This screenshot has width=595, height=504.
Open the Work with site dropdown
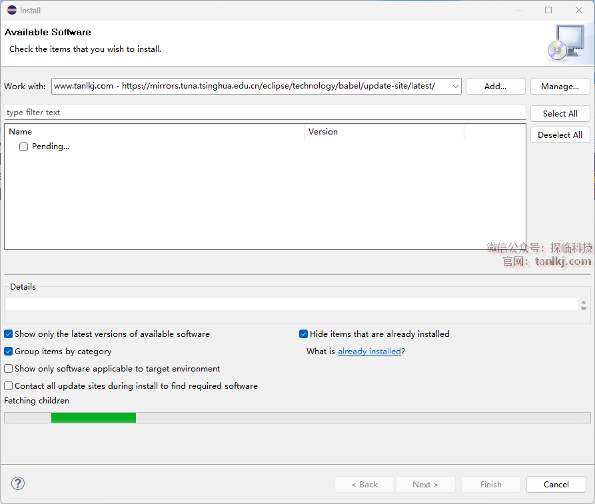point(455,87)
